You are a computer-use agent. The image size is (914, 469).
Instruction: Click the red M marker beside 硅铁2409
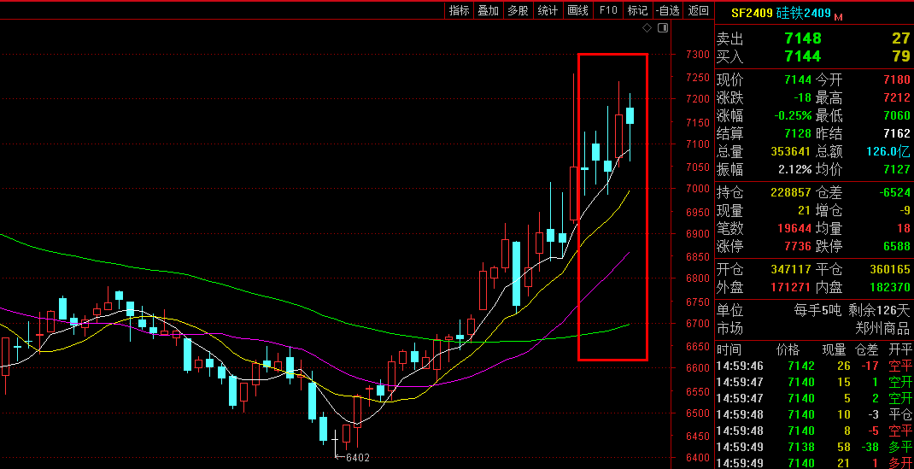click(838, 17)
